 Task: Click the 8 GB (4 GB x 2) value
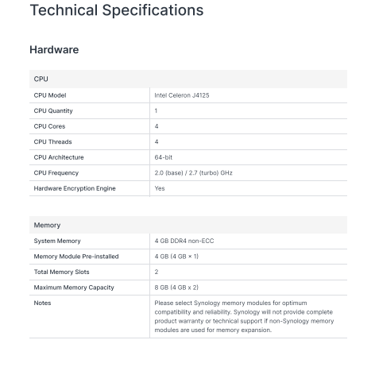(x=176, y=288)
